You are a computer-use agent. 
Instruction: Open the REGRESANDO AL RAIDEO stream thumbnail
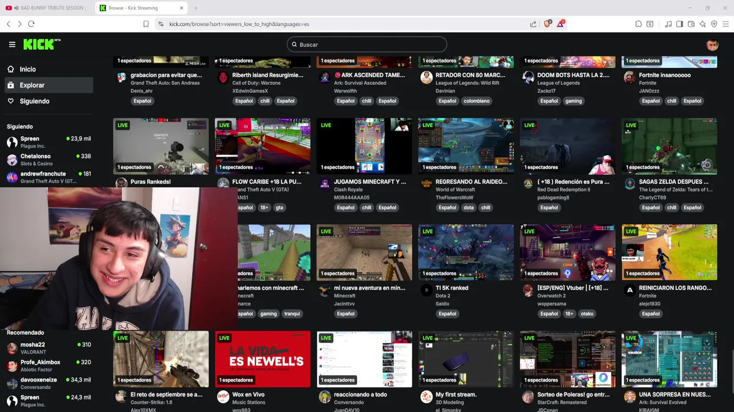pos(466,146)
